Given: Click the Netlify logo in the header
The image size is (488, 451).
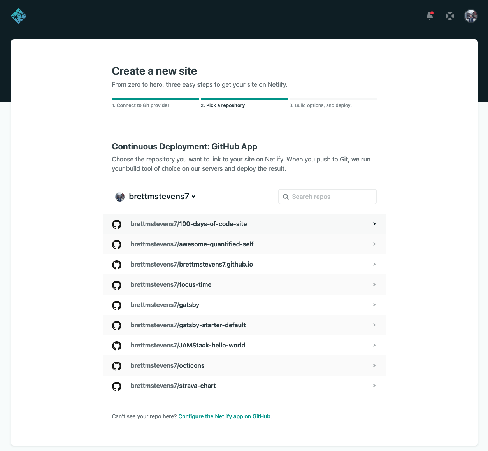Looking at the screenshot, I should (19, 16).
